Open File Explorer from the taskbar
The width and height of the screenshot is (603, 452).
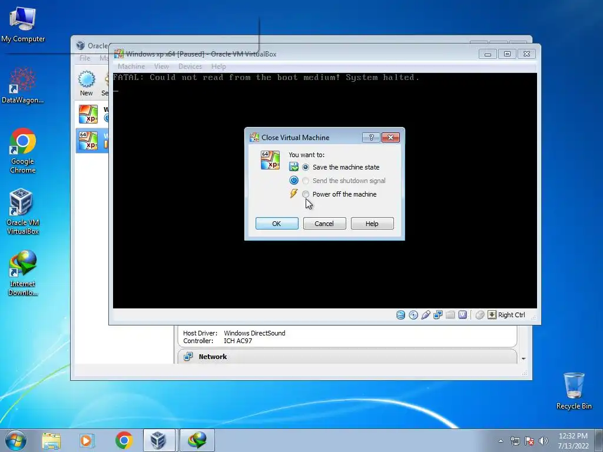(x=51, y=440)
